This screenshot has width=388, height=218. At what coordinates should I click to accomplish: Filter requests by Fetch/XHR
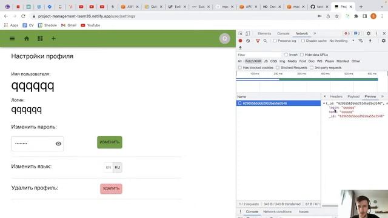click(253, 61)
